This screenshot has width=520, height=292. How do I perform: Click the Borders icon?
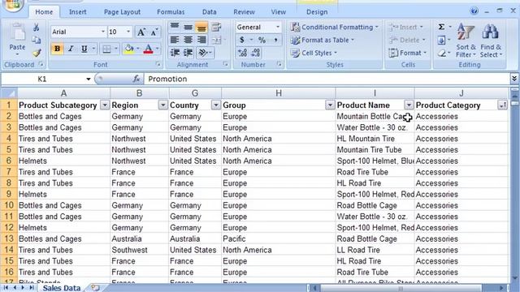106,49
